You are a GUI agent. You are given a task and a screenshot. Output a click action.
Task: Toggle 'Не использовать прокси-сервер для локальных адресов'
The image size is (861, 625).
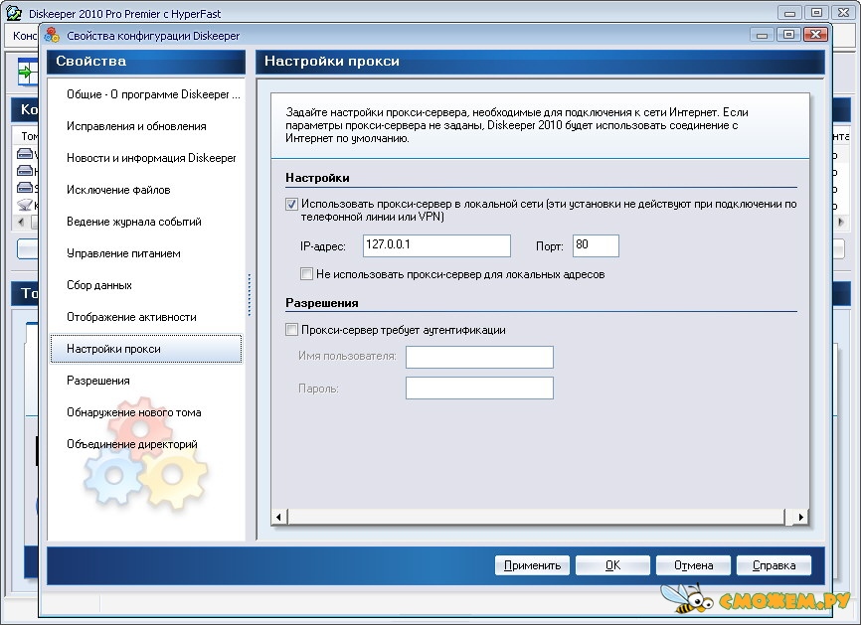[x=306, y=274]
